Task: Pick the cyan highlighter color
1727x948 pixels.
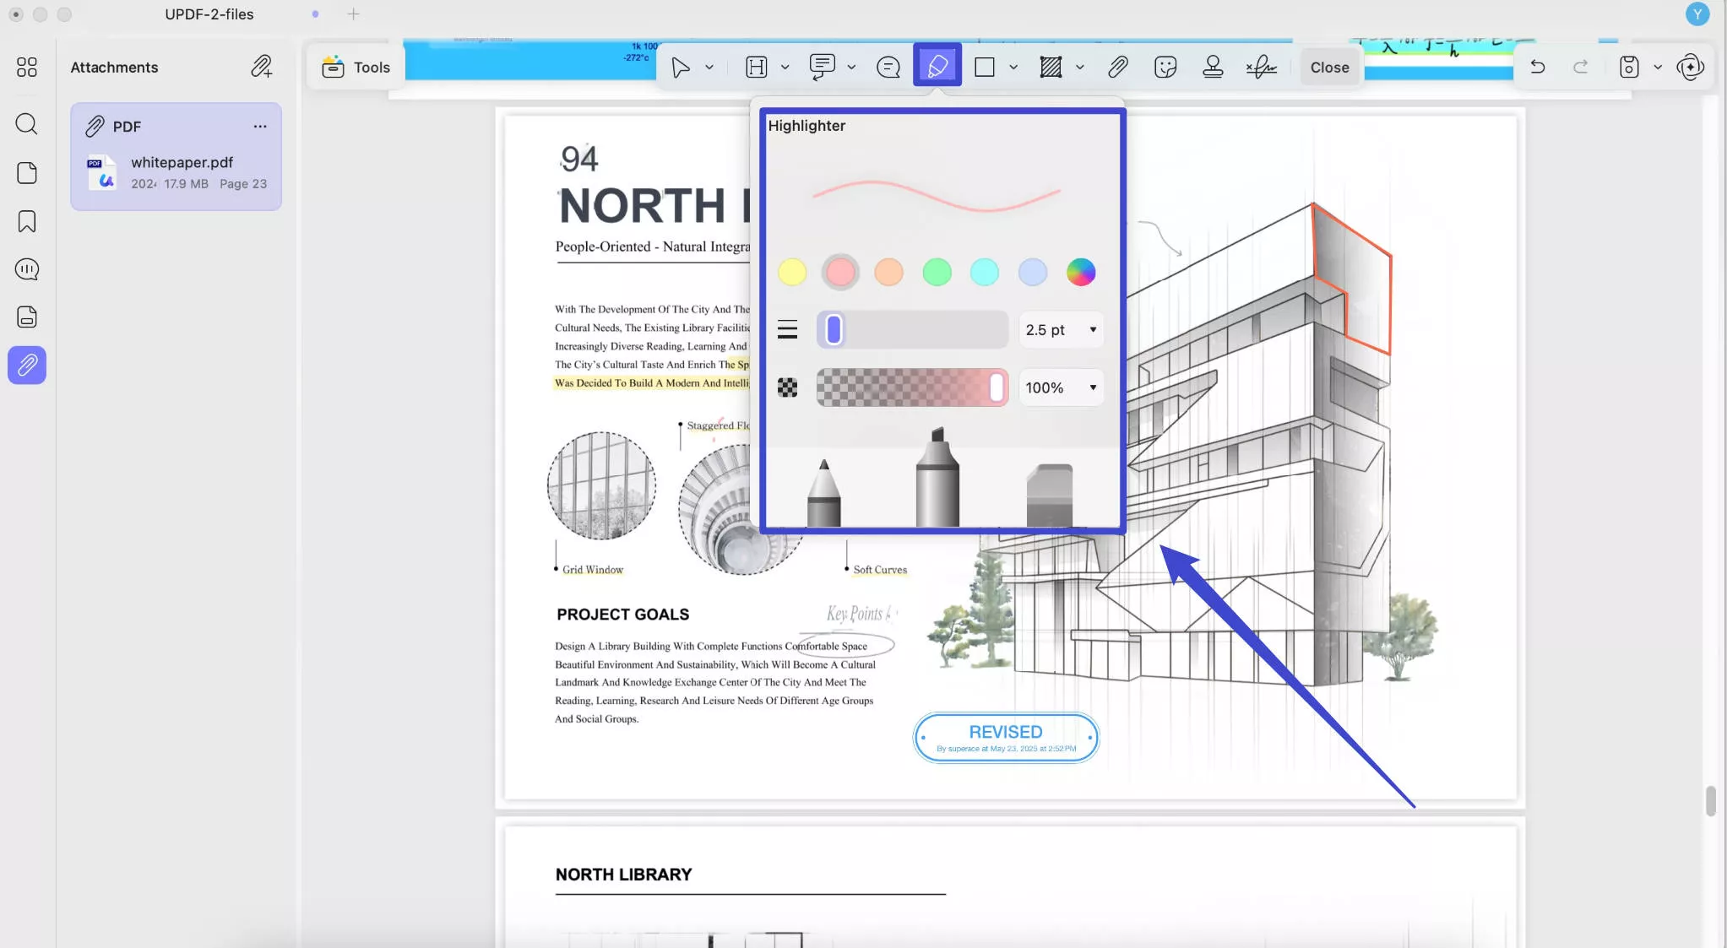Action: 985,272
